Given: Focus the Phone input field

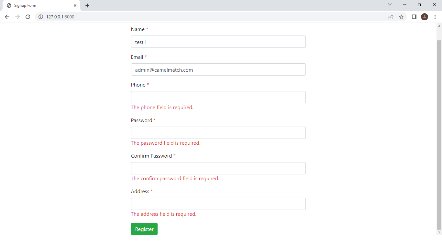Looking at the screenshot, I should coord(218,97).
